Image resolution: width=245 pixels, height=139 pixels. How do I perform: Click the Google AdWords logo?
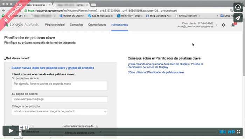(x=21, y=25)
